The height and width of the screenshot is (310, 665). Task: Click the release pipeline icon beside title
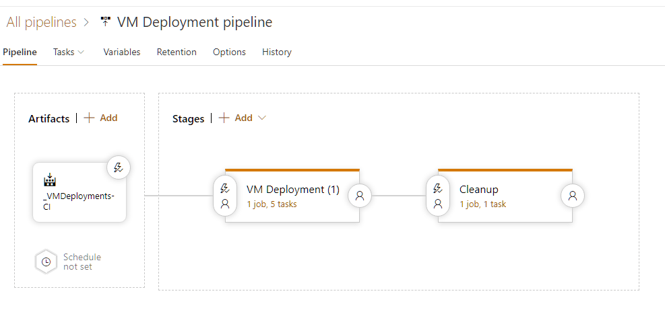(x=105, y=22)
